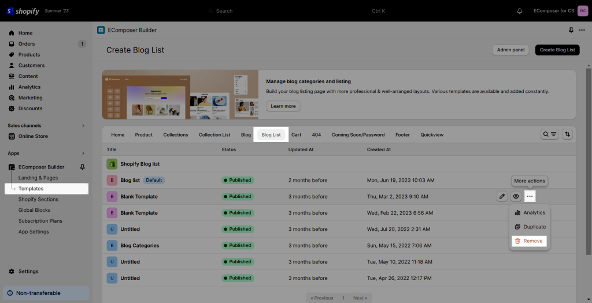
Task: Click the Default badge on Blog list
Action: 154,180
